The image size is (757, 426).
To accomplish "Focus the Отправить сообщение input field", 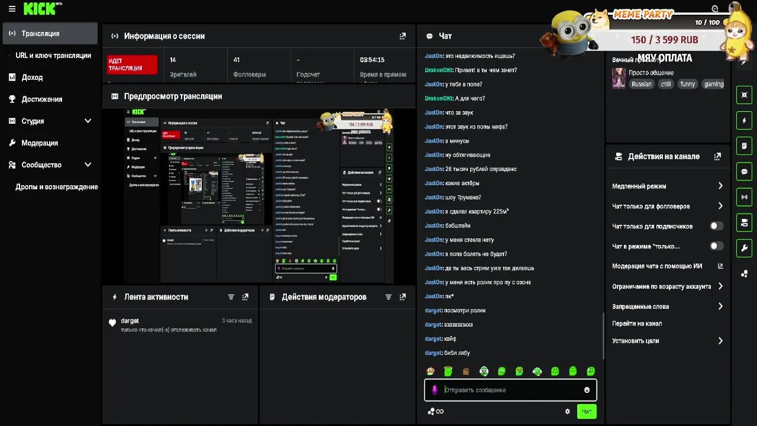I will [x=510, y=390].
